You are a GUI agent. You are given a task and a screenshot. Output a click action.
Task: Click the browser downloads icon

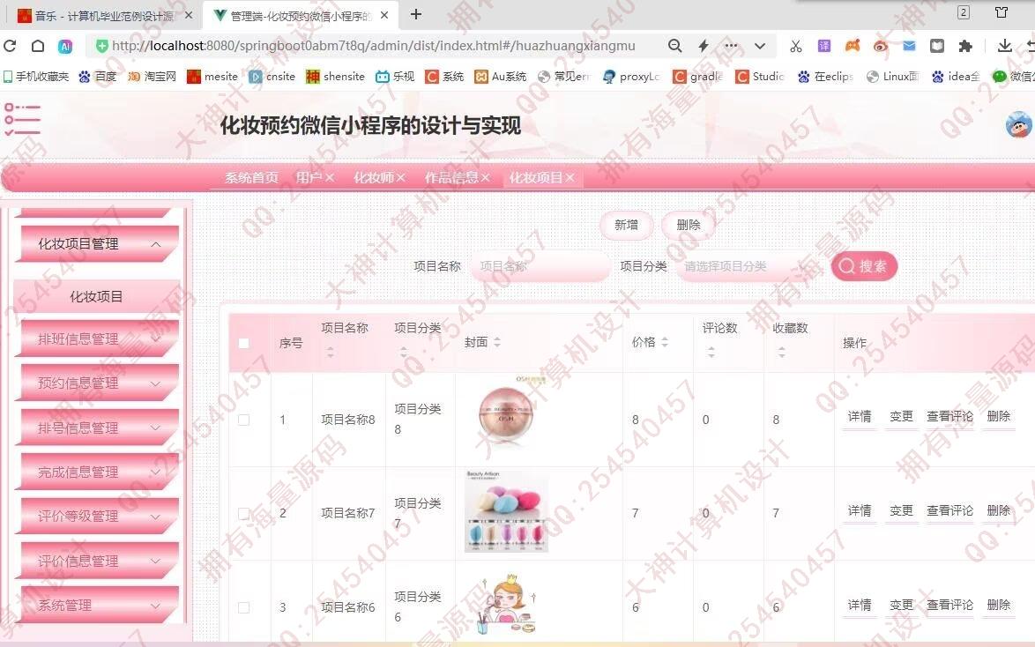pos(1004,46)
